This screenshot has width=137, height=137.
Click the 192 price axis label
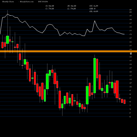coord(130,19)
